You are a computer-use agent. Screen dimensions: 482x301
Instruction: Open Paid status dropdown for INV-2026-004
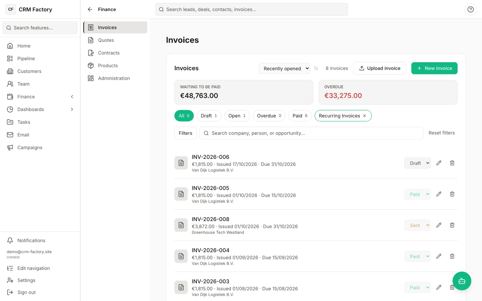pos(417,256)
